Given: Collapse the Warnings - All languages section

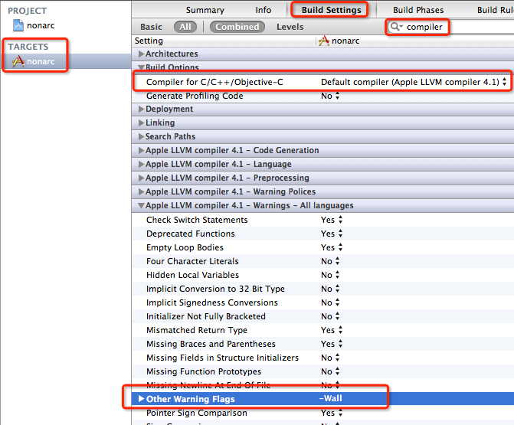Looking at the screenshot, I should pyautogui.click(x=140, y=206).
